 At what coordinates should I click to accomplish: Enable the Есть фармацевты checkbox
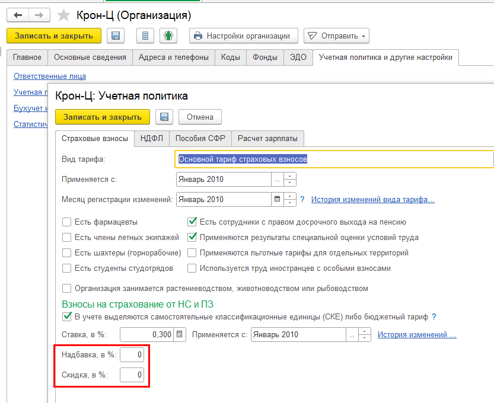(67, 222)
